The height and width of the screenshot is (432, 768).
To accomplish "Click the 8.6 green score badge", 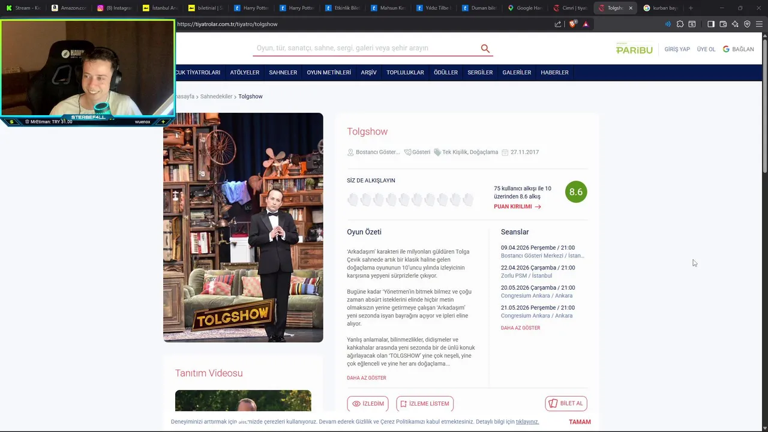I will point(576,192).
